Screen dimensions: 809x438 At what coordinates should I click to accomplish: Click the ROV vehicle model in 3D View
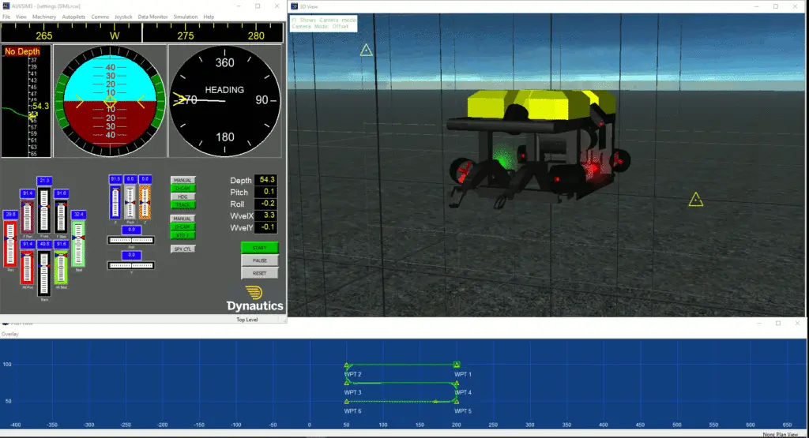pos(538,149)
